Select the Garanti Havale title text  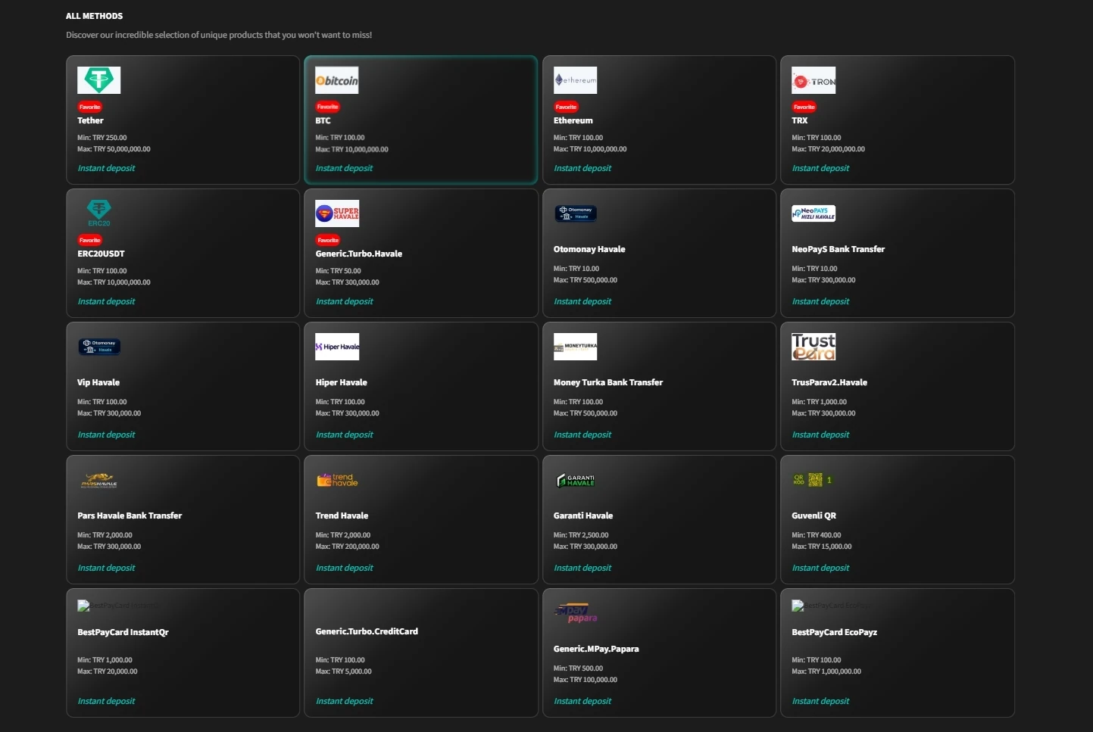point(583,516)
